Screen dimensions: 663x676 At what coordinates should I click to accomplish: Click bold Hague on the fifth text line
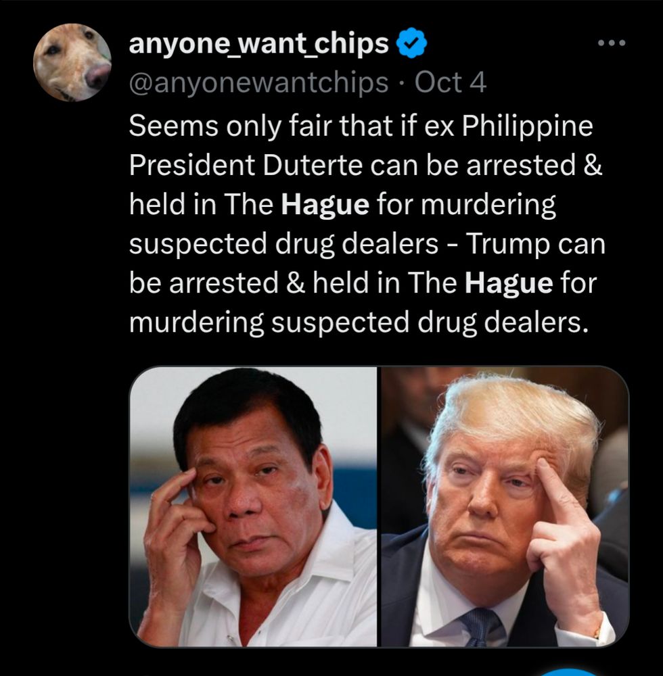pyautogui.click(x=509, y=283)
